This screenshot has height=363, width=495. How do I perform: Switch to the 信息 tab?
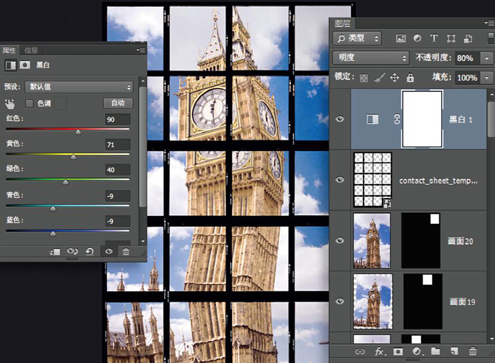point(30,50)
